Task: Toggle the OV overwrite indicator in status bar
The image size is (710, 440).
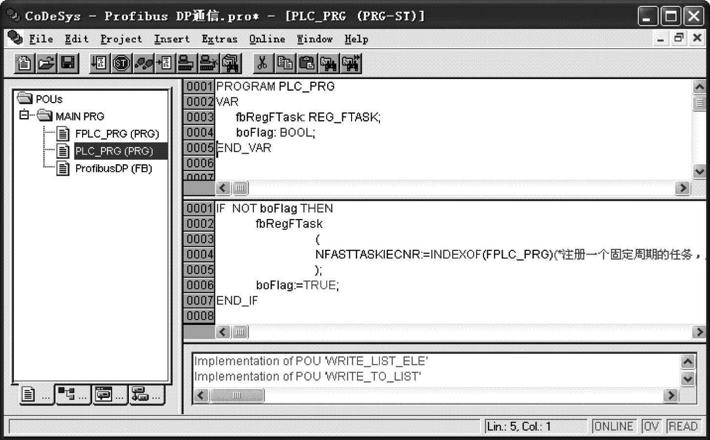Action: point(651,426)
